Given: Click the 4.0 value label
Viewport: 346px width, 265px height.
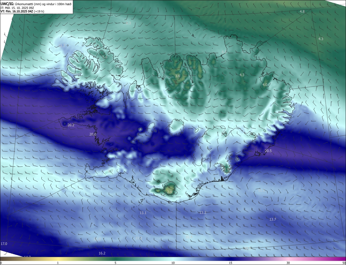Looking at the screenshot, I should click(265, 85).
